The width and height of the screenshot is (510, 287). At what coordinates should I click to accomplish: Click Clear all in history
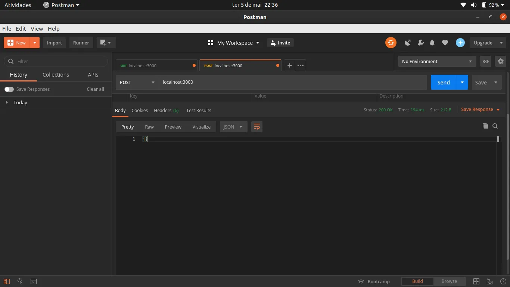point(95,89)
